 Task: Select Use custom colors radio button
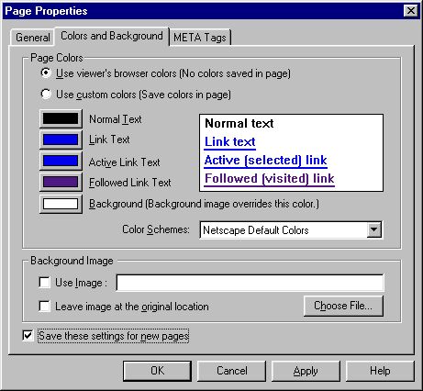tap(46, 94)
